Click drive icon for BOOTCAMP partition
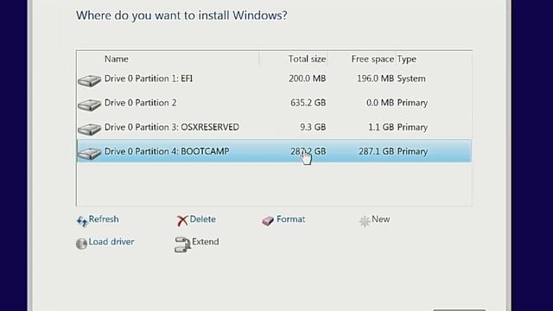553x311 pixels. [90, 154]
